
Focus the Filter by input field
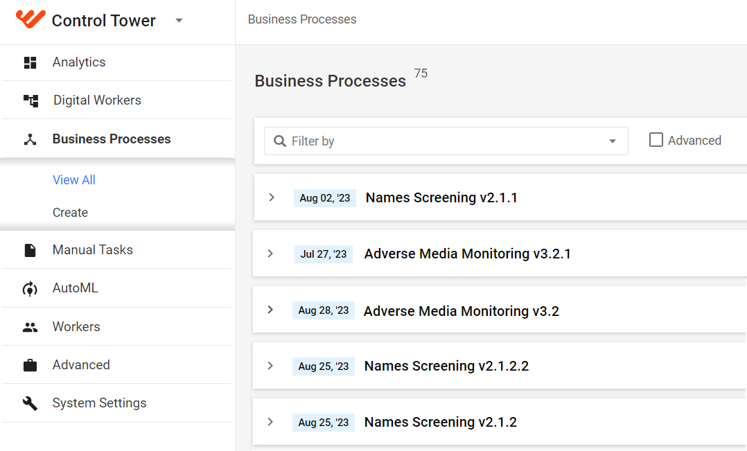(446, 141)
